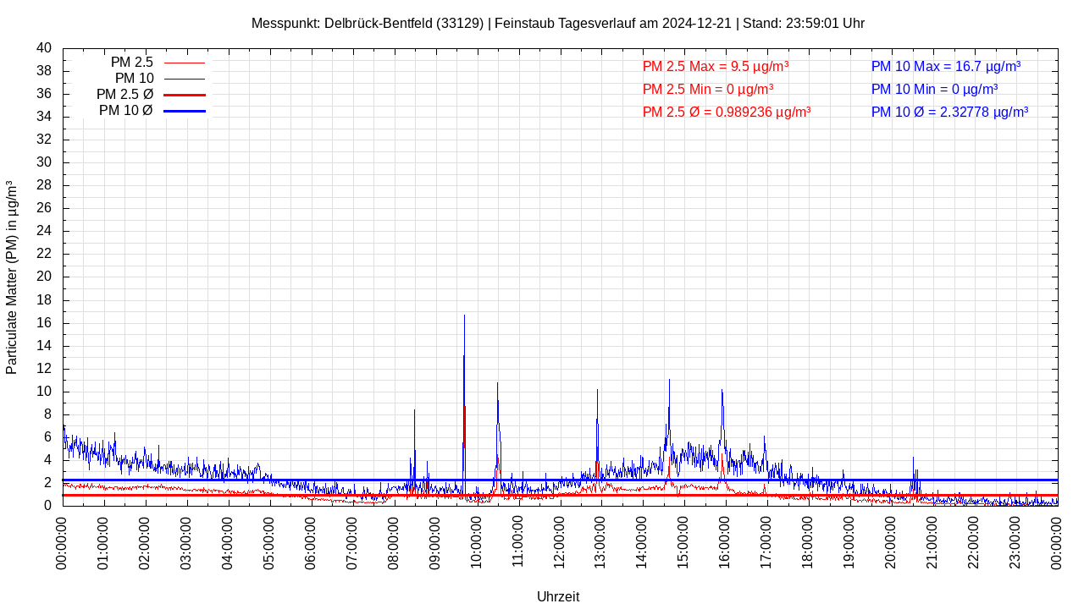Click the thick blue PM 10 Ø legend line

[184, 111]
